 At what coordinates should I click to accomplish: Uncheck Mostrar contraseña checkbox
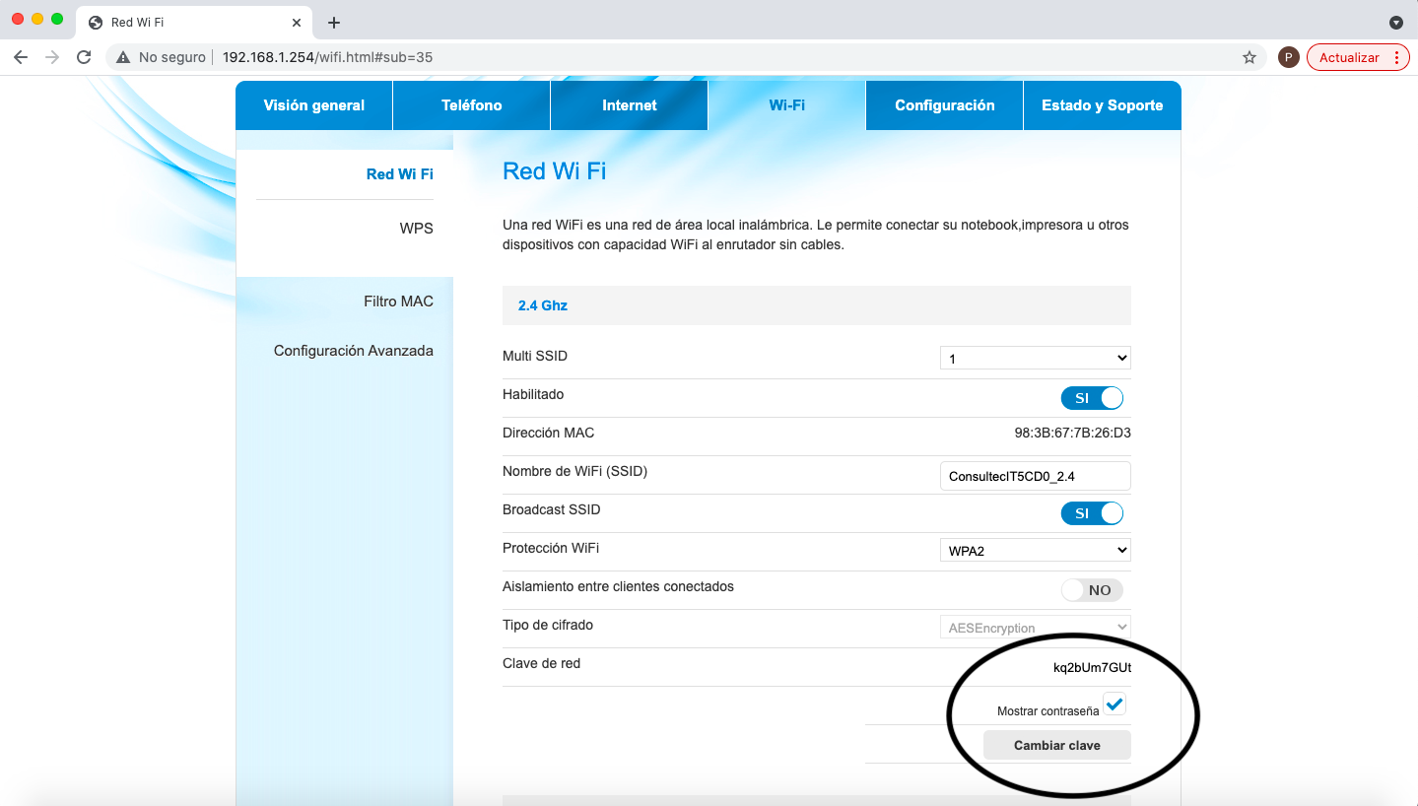click(1114, 704)
